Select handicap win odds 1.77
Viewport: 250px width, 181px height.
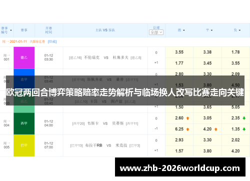point(179,63)
